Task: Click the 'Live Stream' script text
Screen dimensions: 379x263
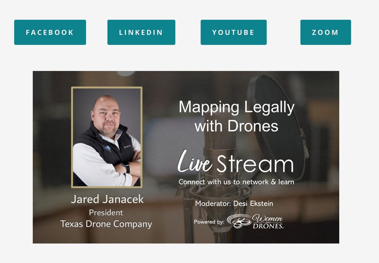Action: pos(236,161)
